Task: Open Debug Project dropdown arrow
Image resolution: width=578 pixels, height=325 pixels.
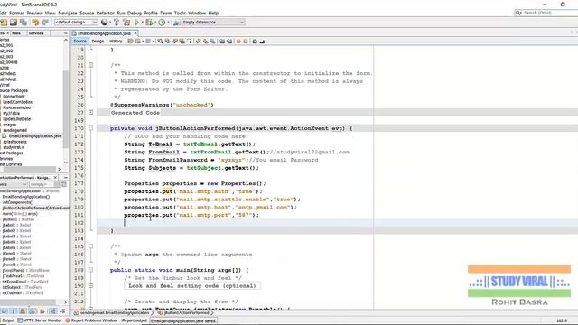Action: tap(154, 23)
